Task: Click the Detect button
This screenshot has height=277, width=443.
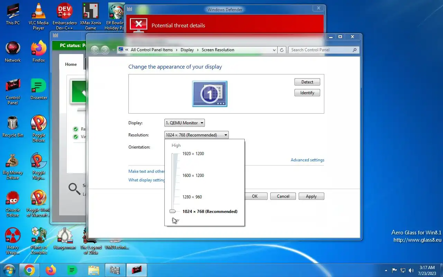Action: (307, 82)
